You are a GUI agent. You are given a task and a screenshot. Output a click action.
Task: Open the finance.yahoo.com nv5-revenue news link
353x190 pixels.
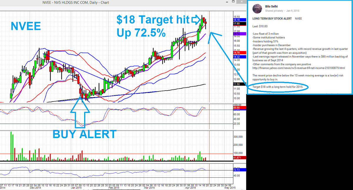299,68
